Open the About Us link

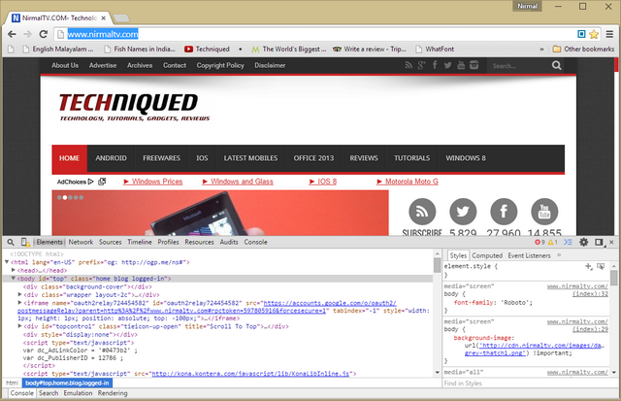(65, 65)
